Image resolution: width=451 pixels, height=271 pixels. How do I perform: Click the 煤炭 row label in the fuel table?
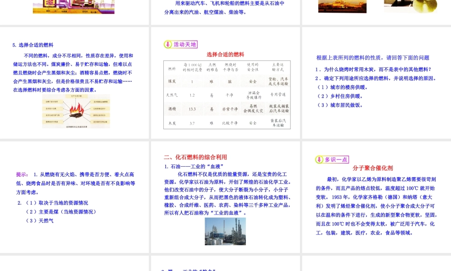pos(172,81)
